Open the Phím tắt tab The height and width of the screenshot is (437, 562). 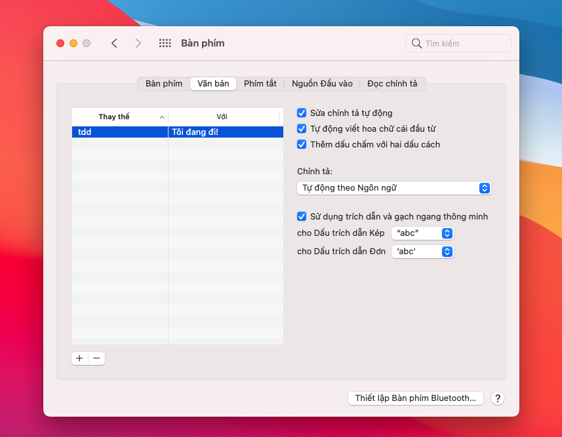pyautogui.click(x=260, y=83)
